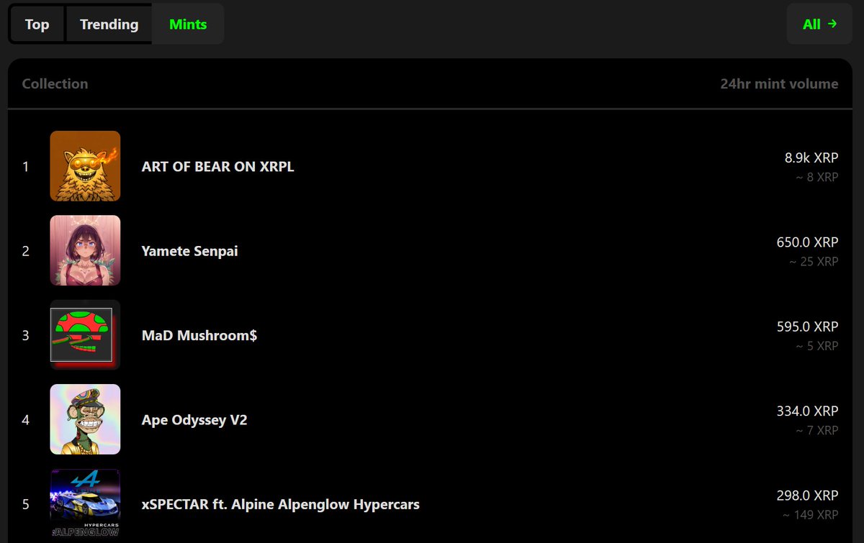Click rank number 1 of ART OF BEAR
The width and height of the screenshot is (864, 543).
tap(26, 167)
